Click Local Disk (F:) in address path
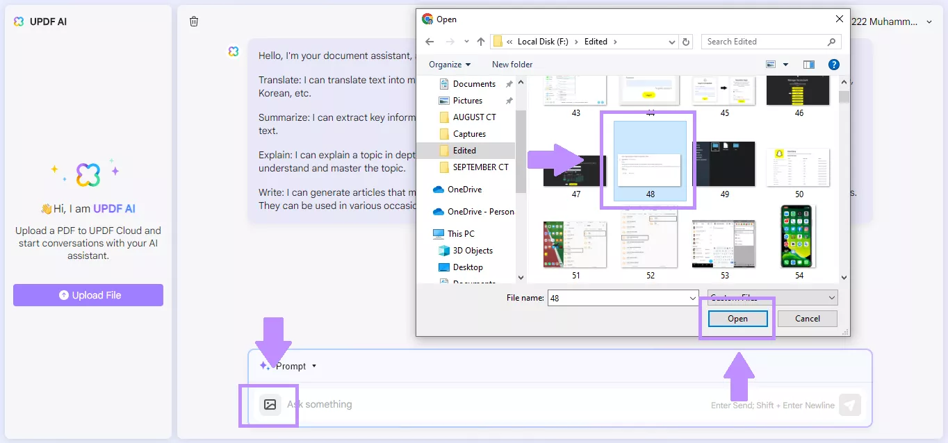This screenshot has height=443, width=948. pyautogui.click(x=543, y=42)
